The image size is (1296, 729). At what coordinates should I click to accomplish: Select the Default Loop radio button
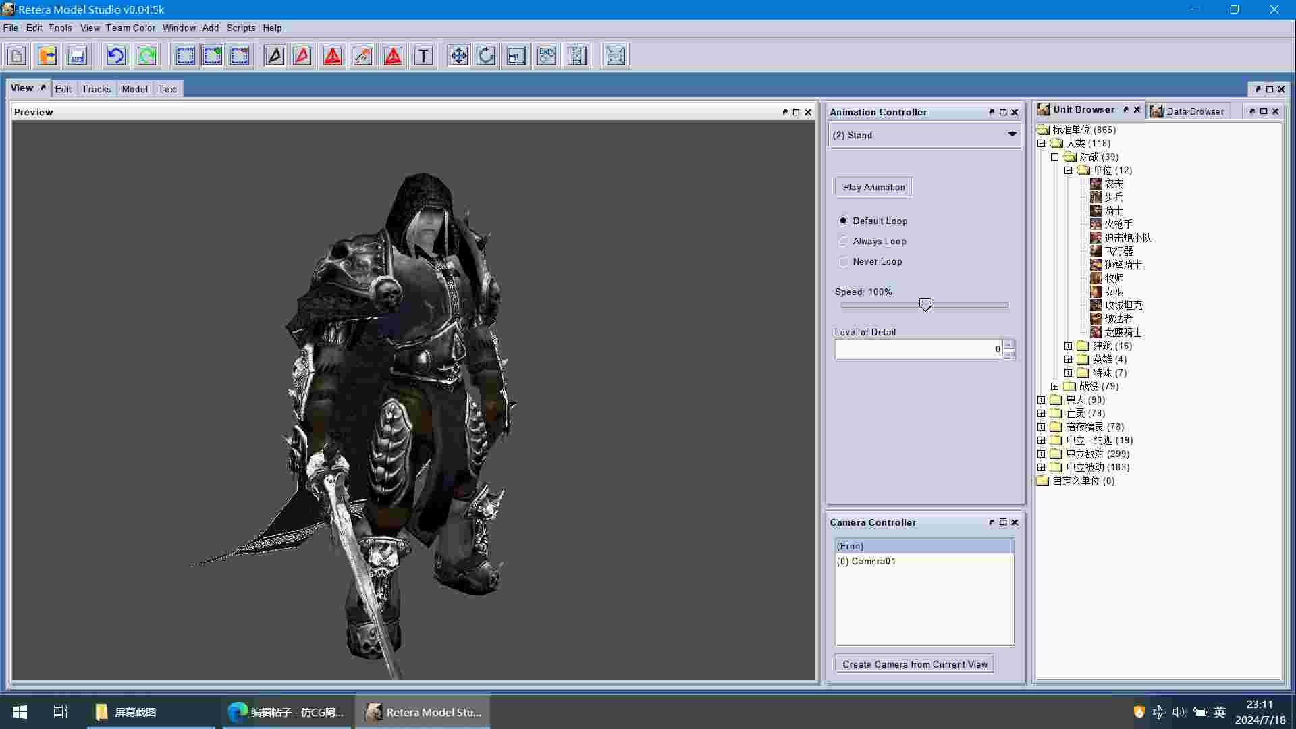[x=843, y=221]
